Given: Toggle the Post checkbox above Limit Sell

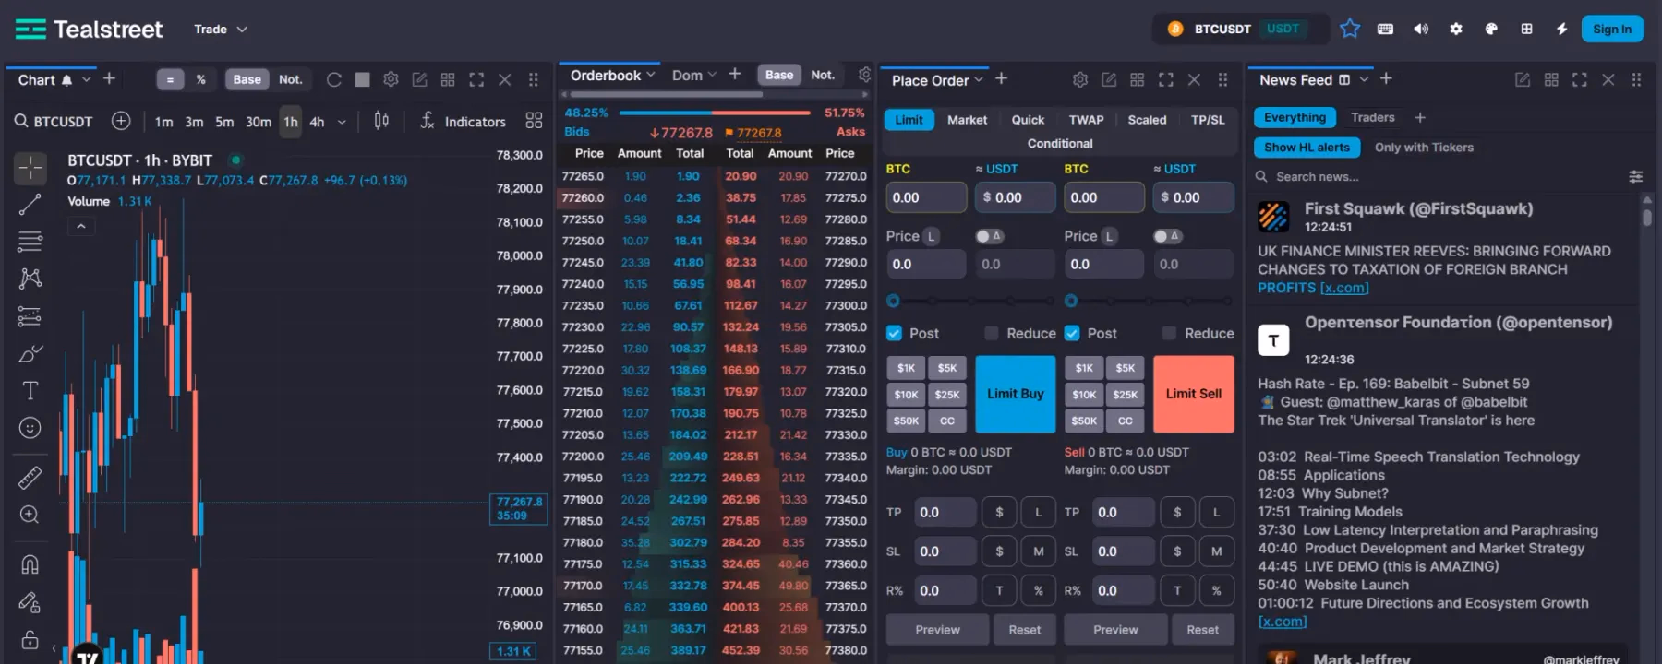Looking at the screenshot, I should 1072,333.
